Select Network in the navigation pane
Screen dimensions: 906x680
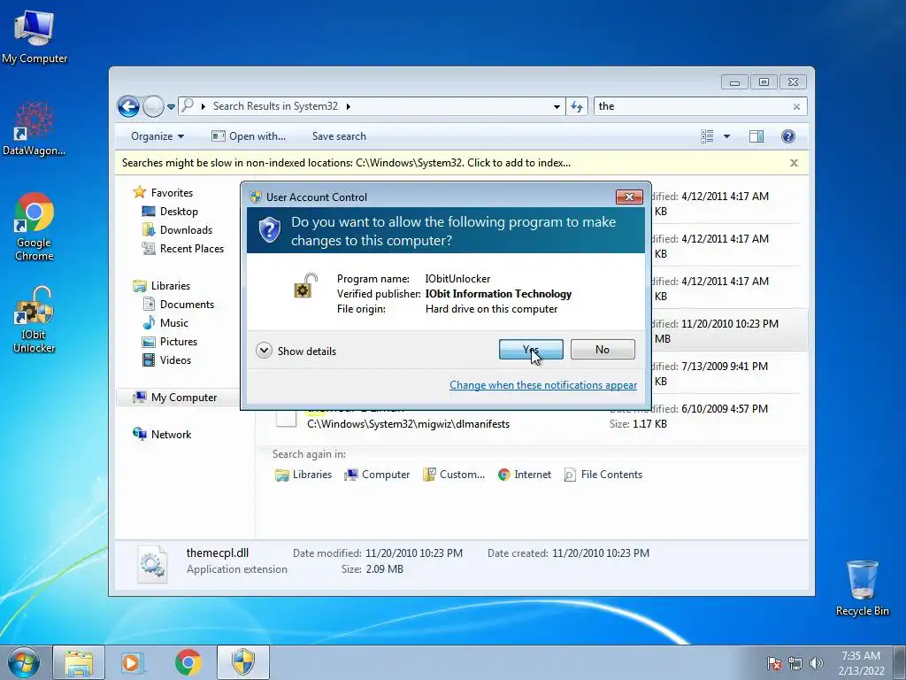(x=163, y=434)
